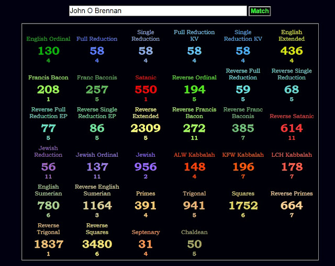Select the Reverse Ordinal value 194
Viewport: 335px width, 266px height.
tap(194, 89)
